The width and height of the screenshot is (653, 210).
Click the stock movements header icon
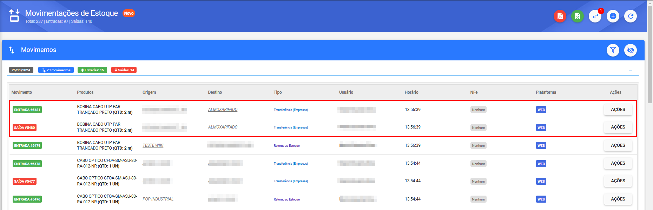coord(14,16)
